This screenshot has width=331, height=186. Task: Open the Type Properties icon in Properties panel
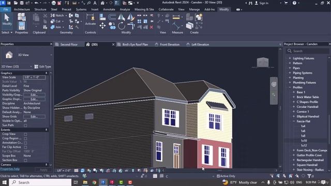(x=22, y=17)
